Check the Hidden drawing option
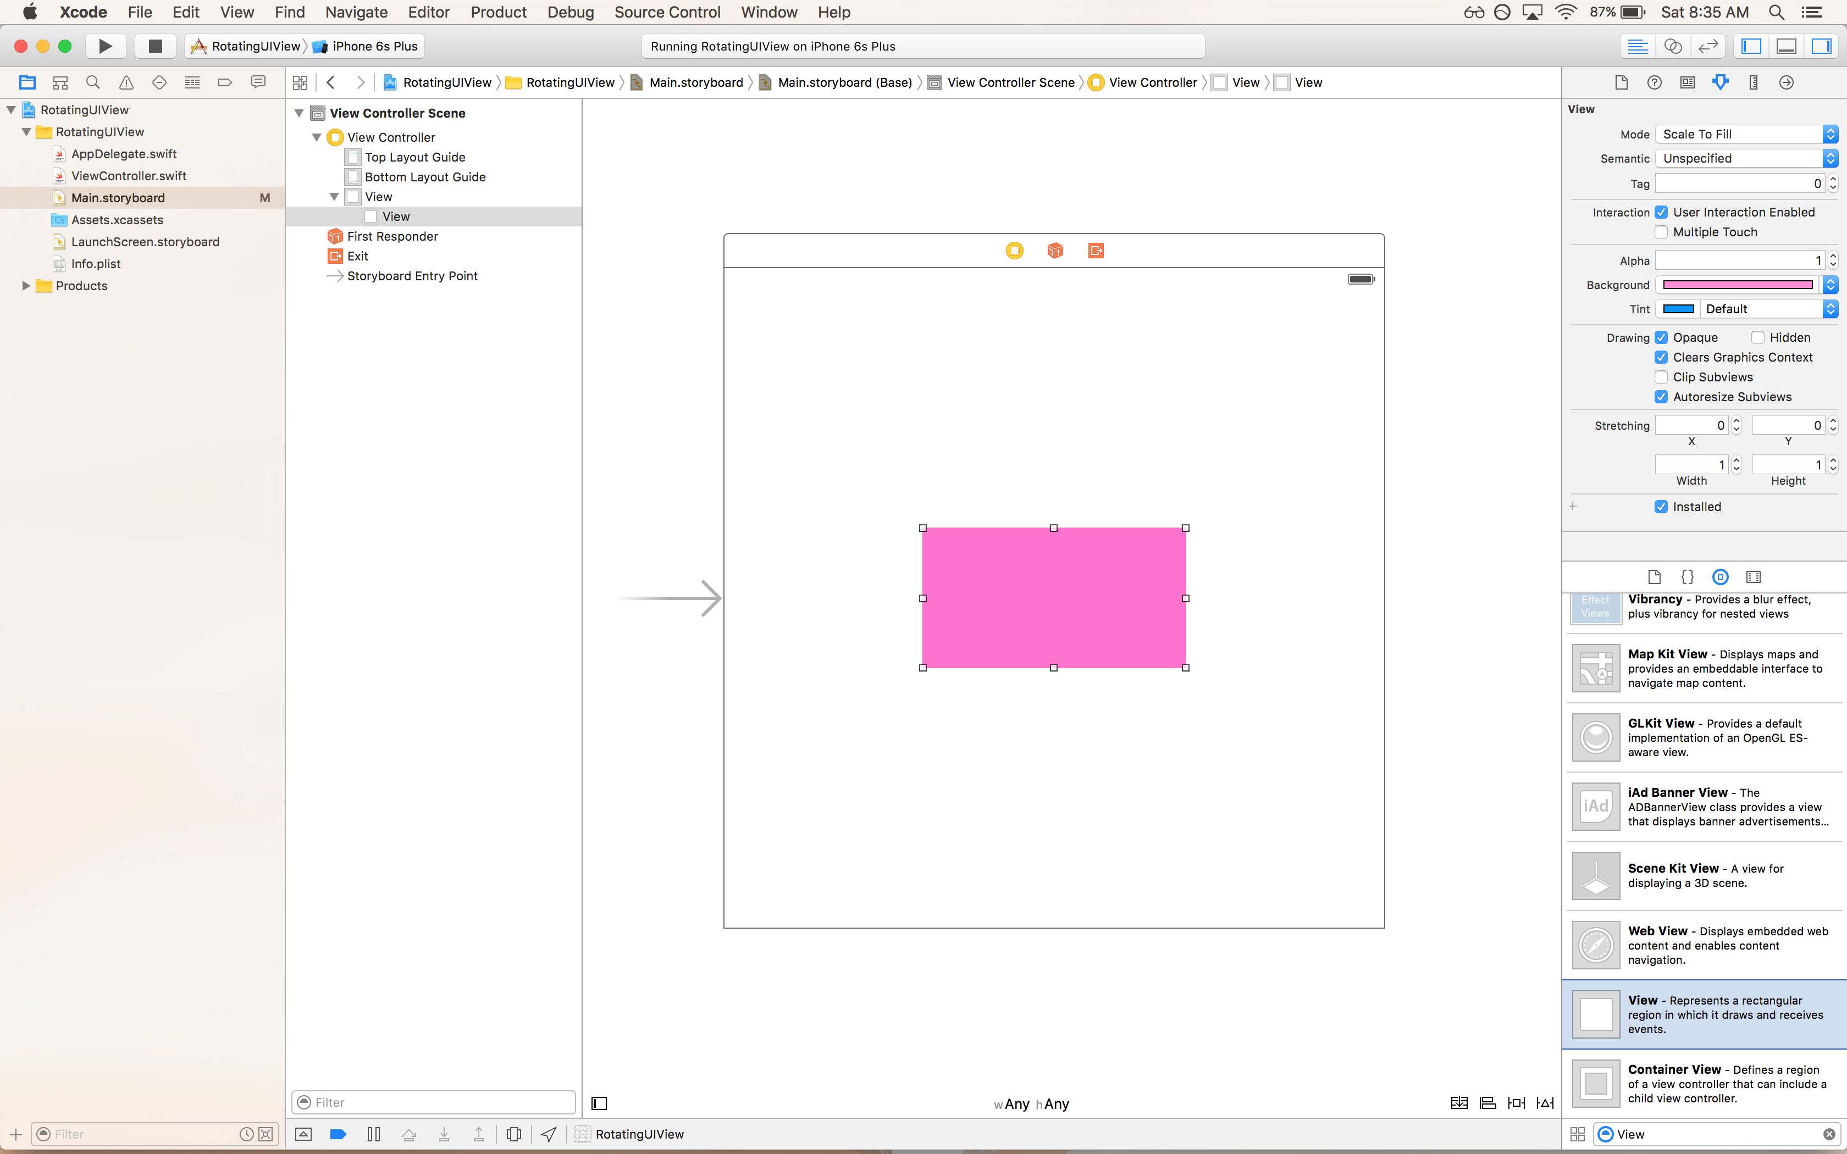The height and width of the screenshot is (1154, 1847). [x=1758, y=337]
